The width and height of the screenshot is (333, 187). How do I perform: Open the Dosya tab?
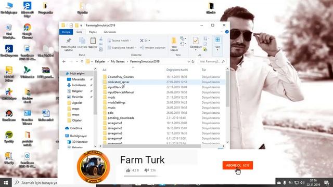coord(66,32)
